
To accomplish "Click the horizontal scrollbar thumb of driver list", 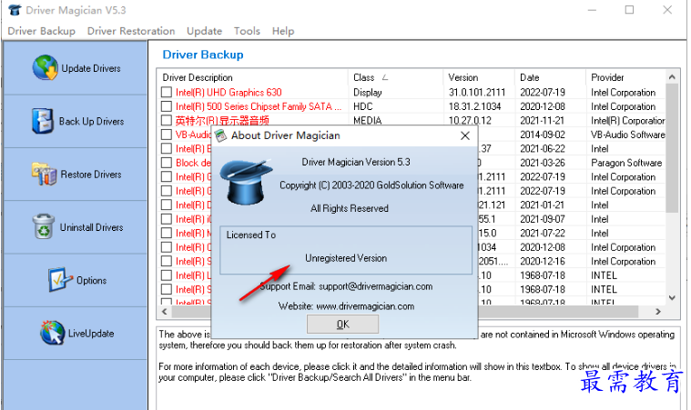I will (404, 312).
